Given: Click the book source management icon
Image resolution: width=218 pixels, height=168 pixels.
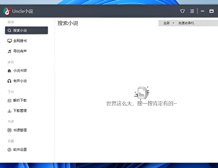Looking at the screenshot, I should (x=9, y=130).
